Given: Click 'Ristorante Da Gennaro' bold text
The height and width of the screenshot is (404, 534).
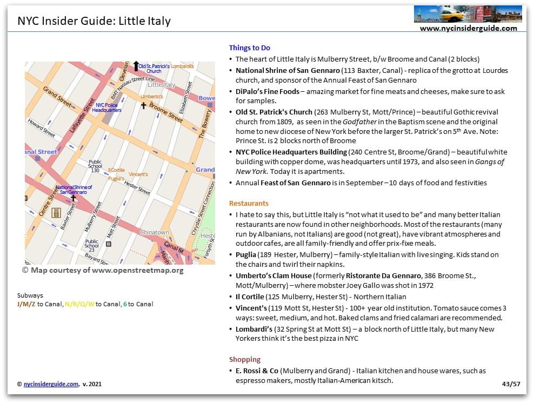Looking at the screenshot, I should click(x=383, y=275).
